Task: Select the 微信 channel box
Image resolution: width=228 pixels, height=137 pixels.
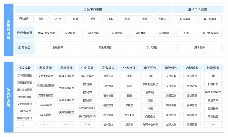Action: [41, 19]
